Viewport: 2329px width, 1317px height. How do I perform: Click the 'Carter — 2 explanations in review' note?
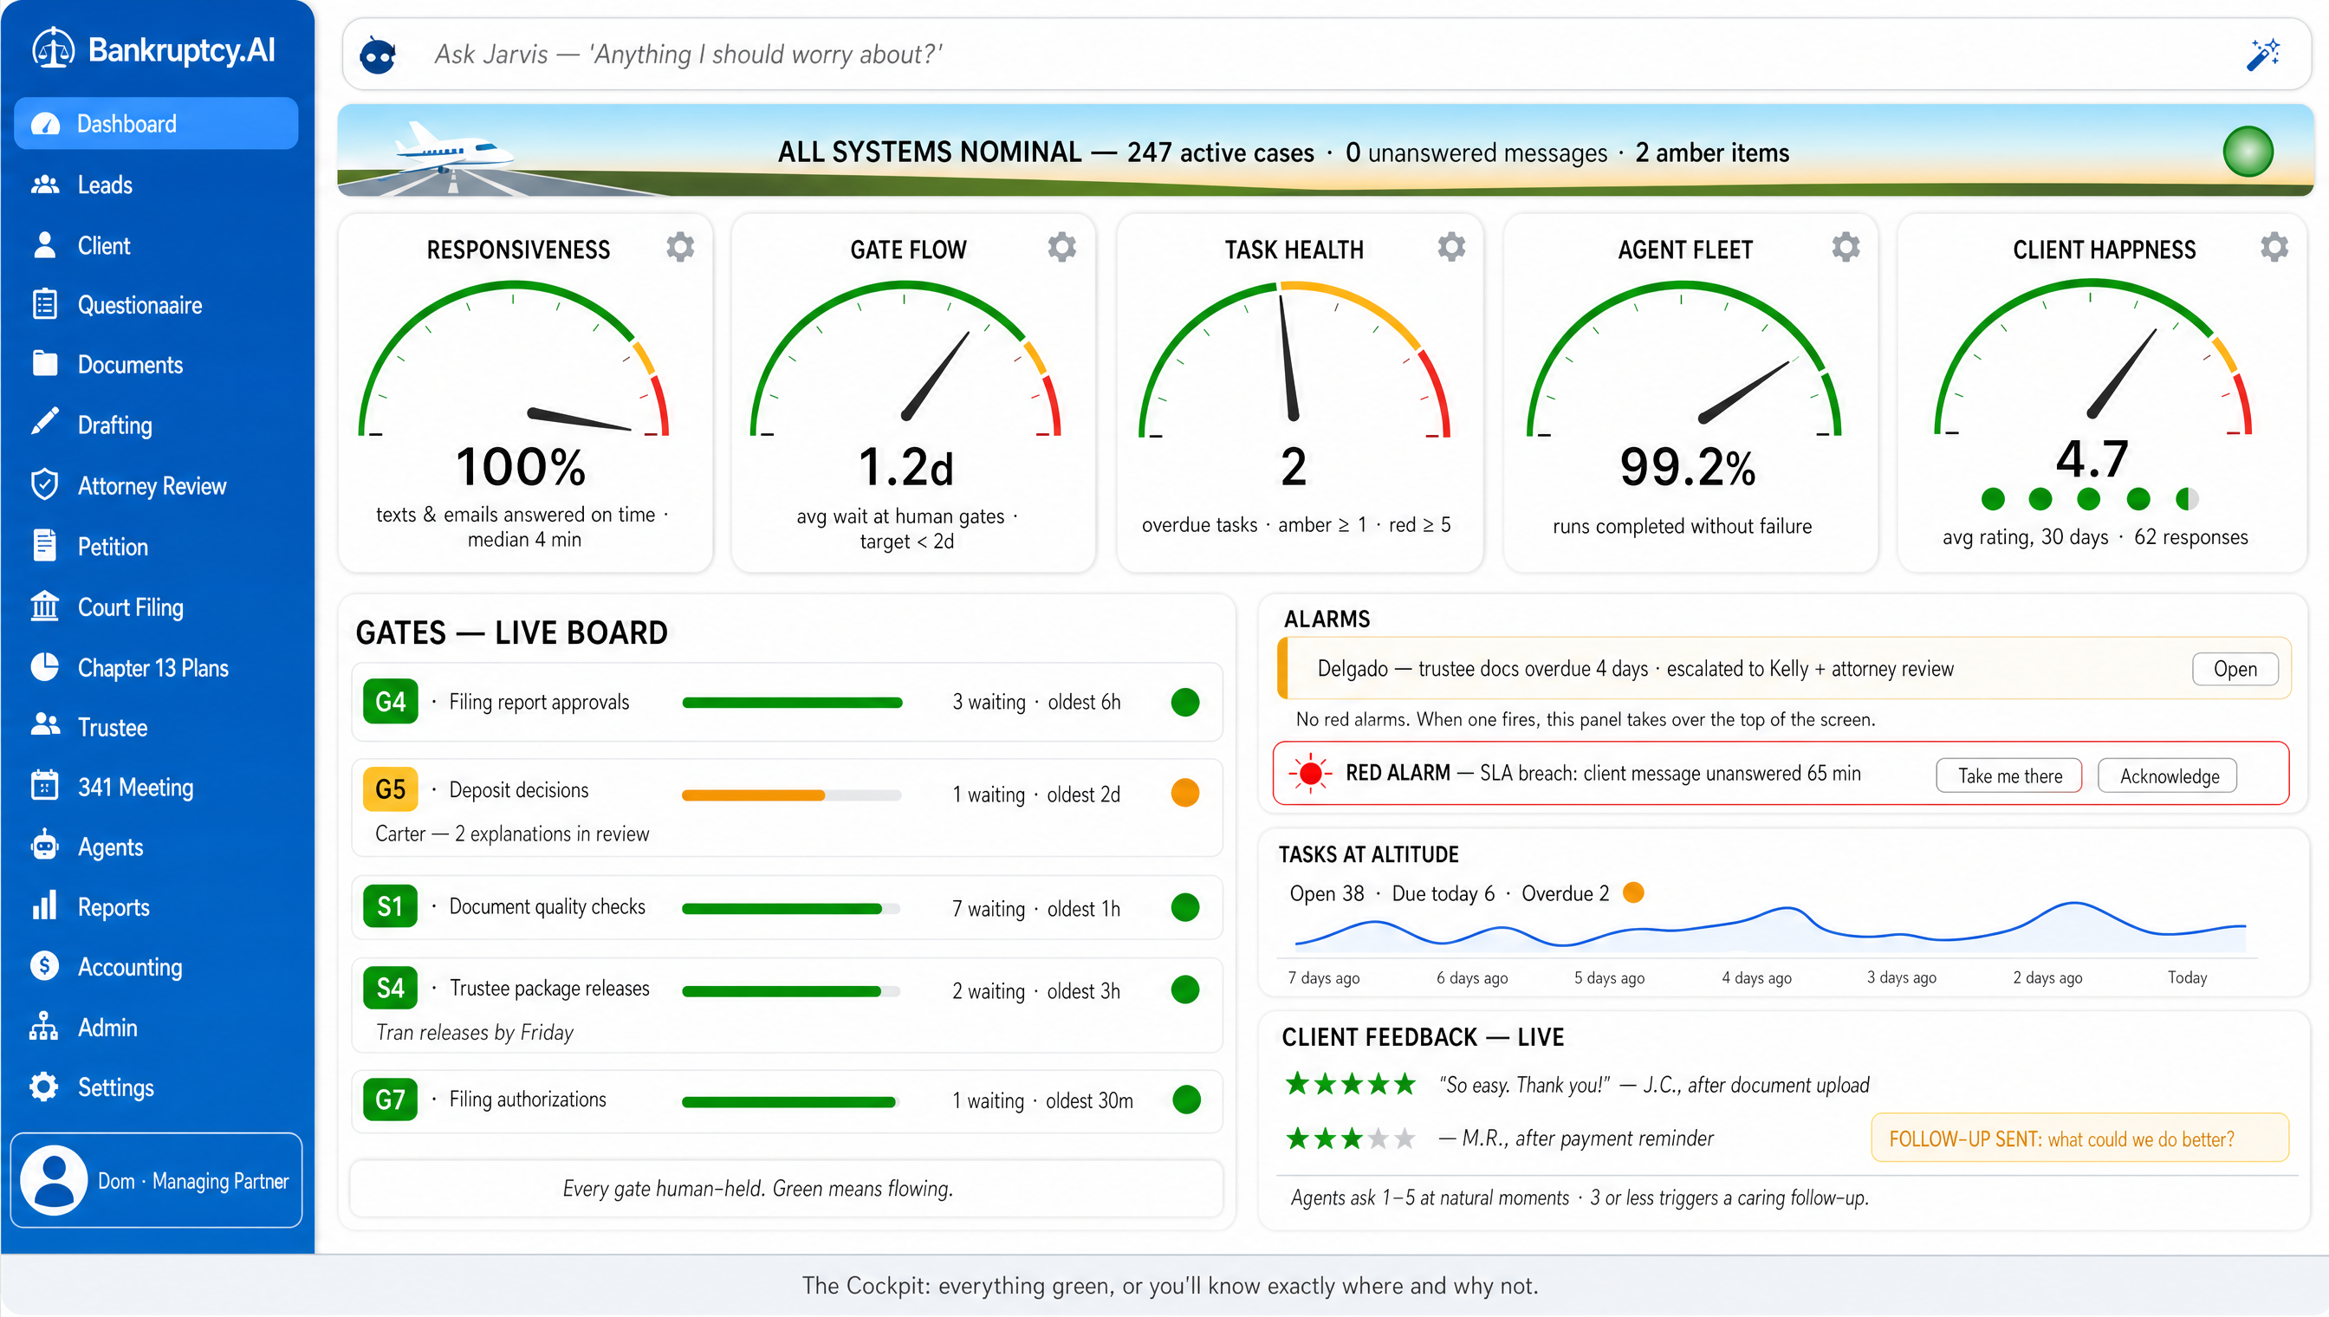[x=512, y=834]
